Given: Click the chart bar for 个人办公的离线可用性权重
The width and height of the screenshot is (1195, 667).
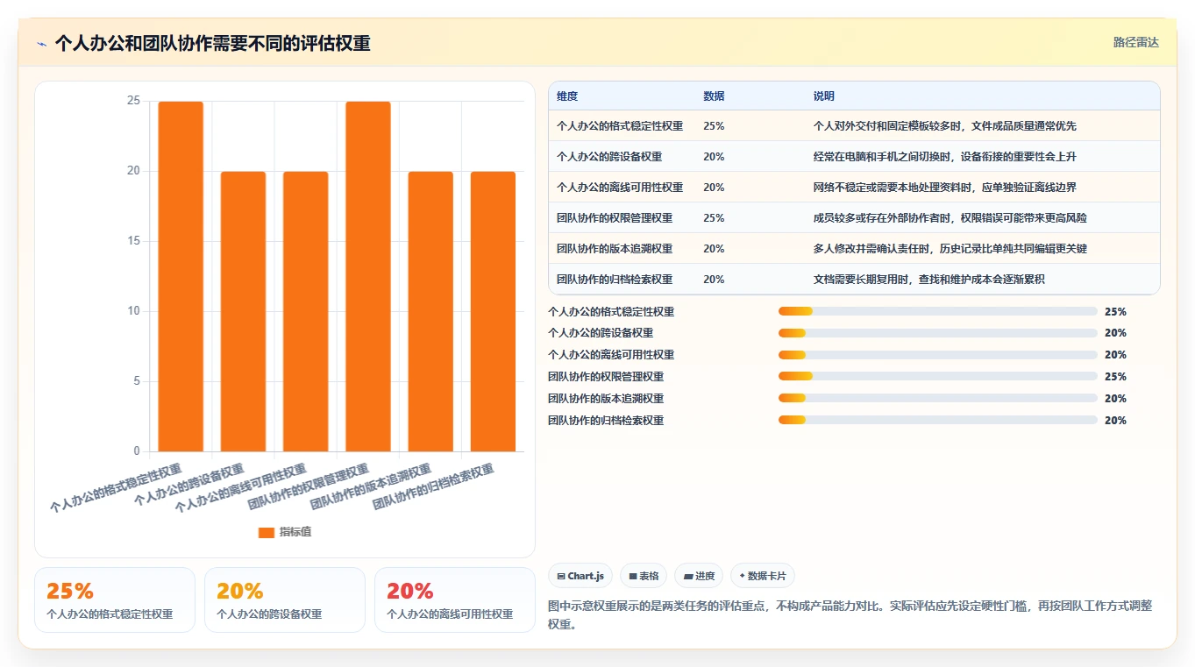Looking at the screenshot, I should [x=305, y=311].
